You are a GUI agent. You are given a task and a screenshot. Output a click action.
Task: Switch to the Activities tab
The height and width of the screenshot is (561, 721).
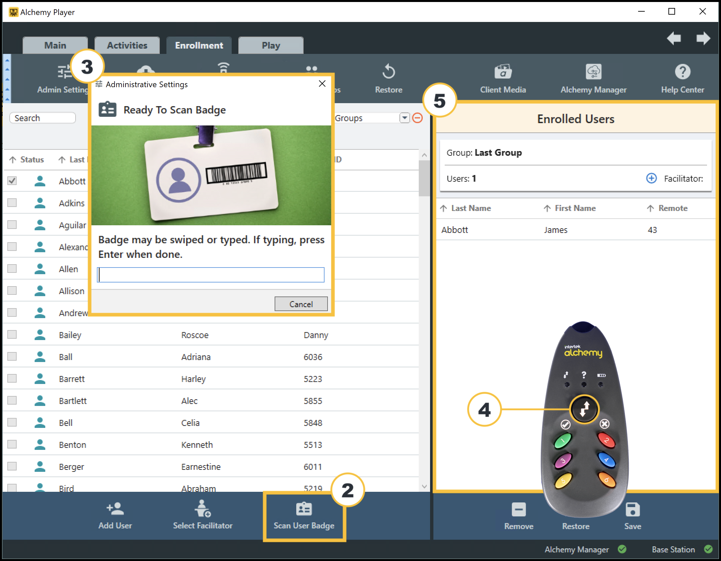[x=127, y=45]
